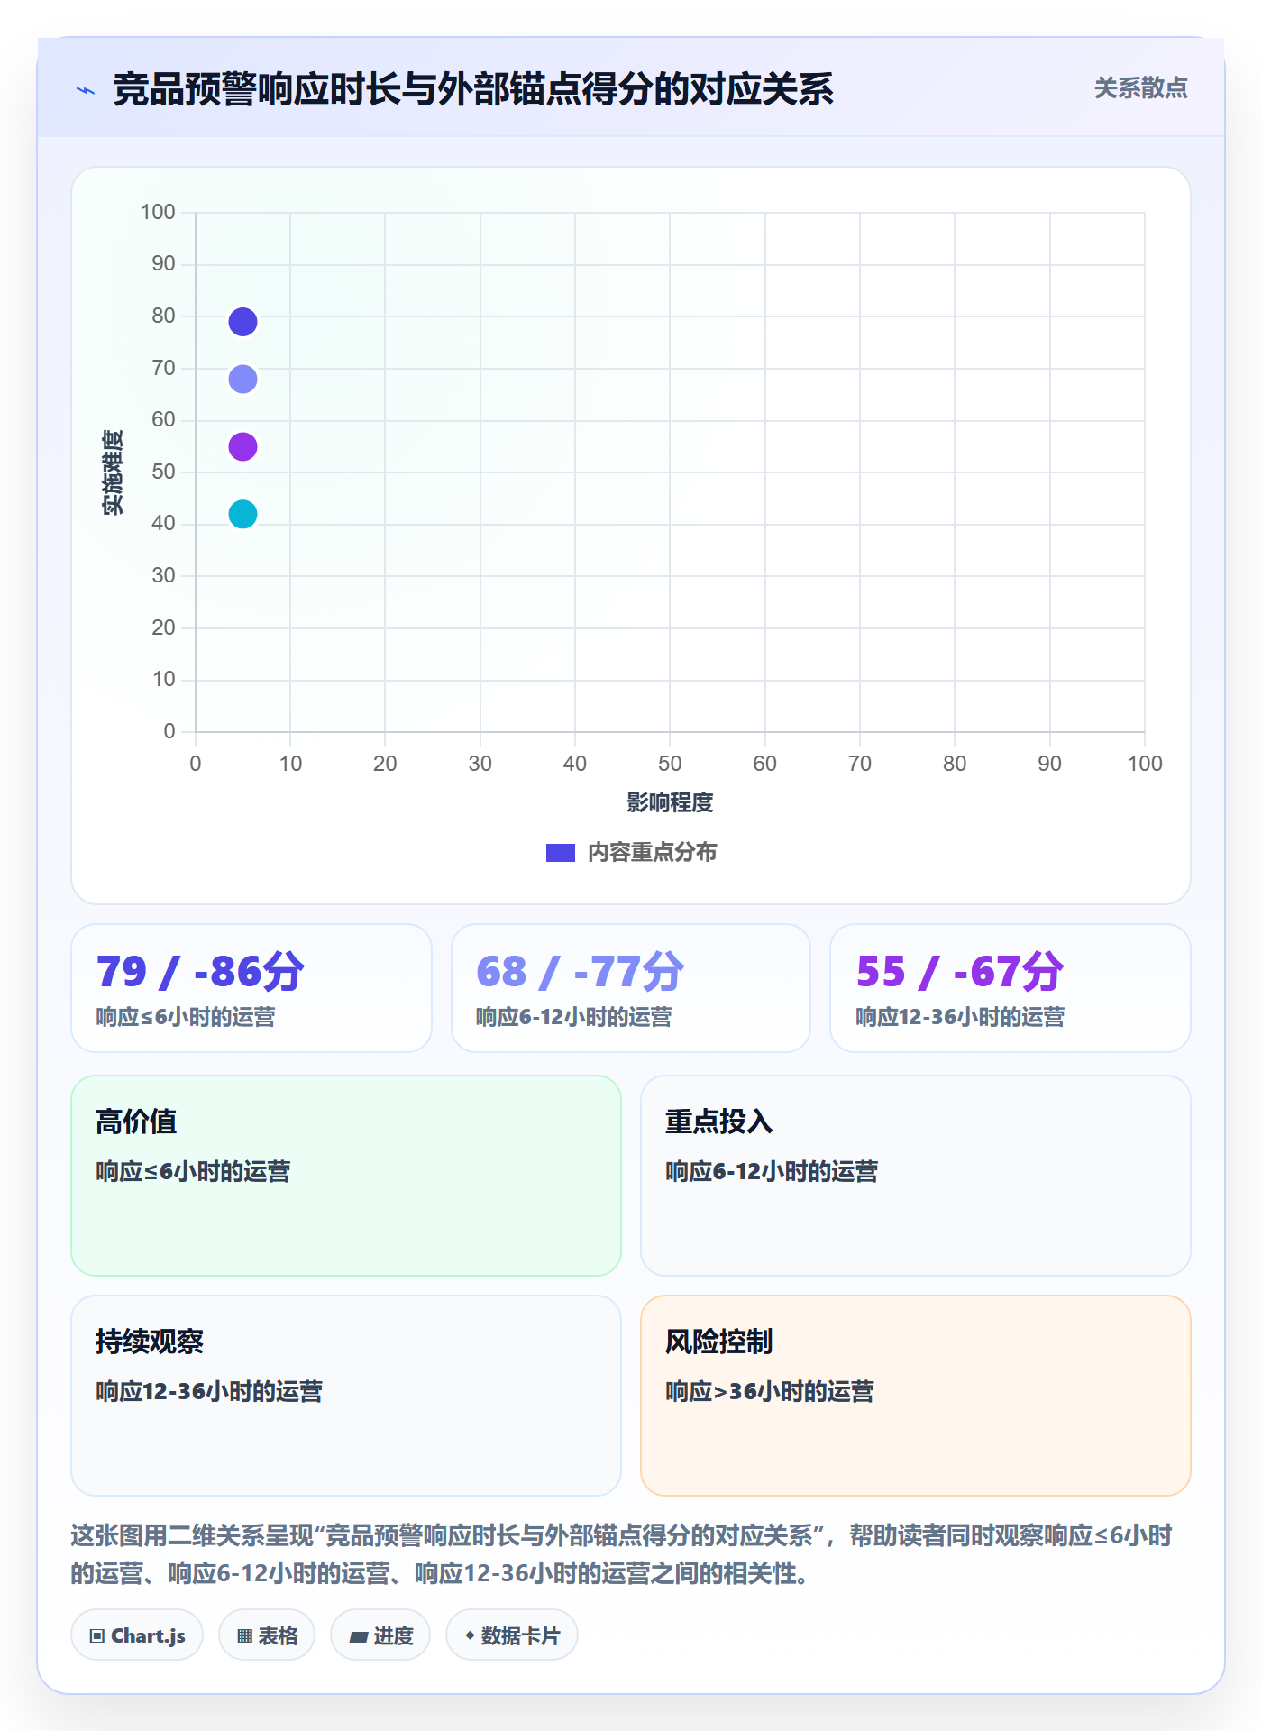Open the 55 / -67分 data card
This screenshot has width=1262, height=1731.
point(1011,988)
